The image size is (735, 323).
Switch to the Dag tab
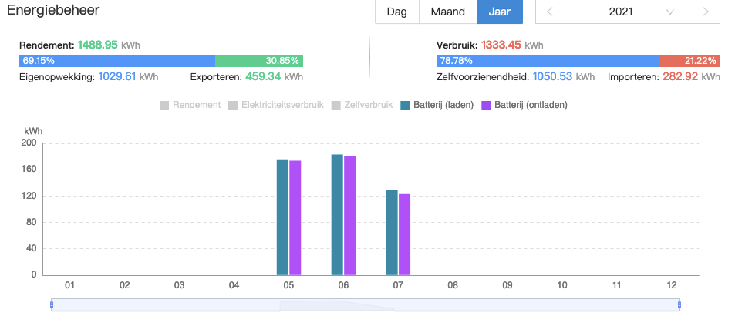[396, 12]
